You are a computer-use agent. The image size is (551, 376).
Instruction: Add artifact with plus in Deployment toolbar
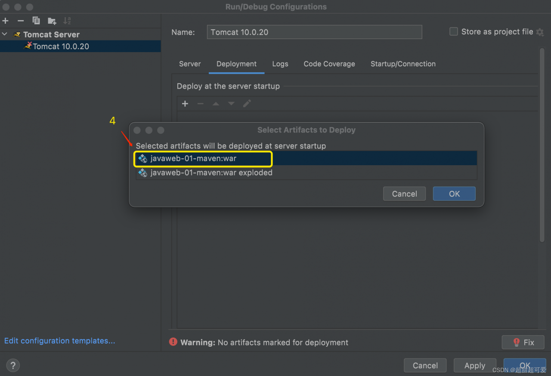[x=185, y=104]
